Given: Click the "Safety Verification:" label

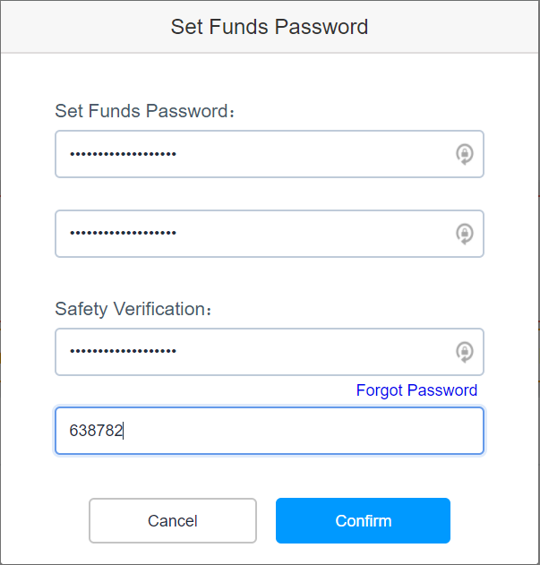Looking at the screenshot, I should pyautogui.click(x=134, y=309).
